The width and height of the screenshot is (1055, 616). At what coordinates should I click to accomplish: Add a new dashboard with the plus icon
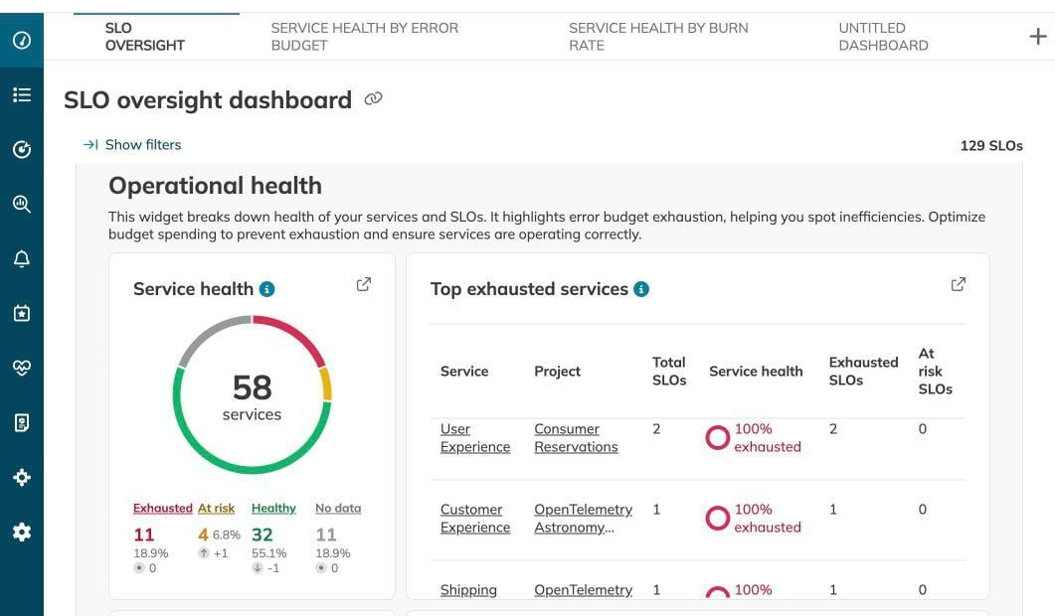tap(1037, 37)
